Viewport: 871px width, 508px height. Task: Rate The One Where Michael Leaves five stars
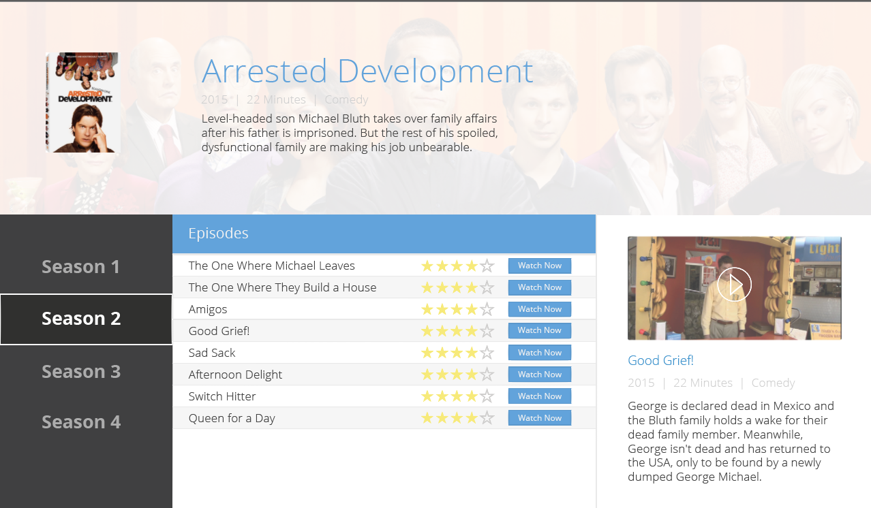487,266
